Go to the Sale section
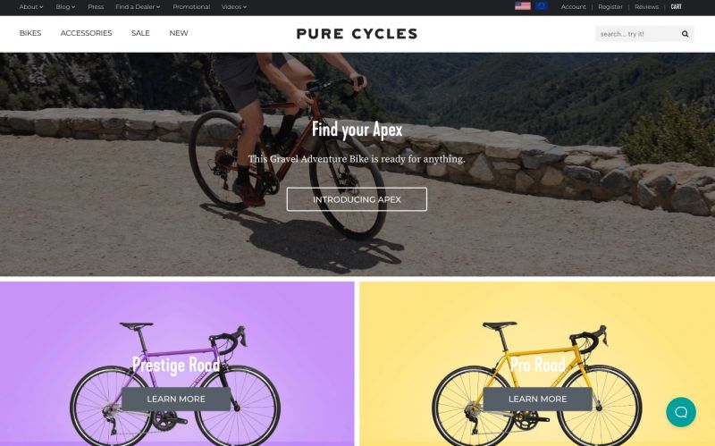The height and width of the screenshot is (446, 715). tap(140, 33)
